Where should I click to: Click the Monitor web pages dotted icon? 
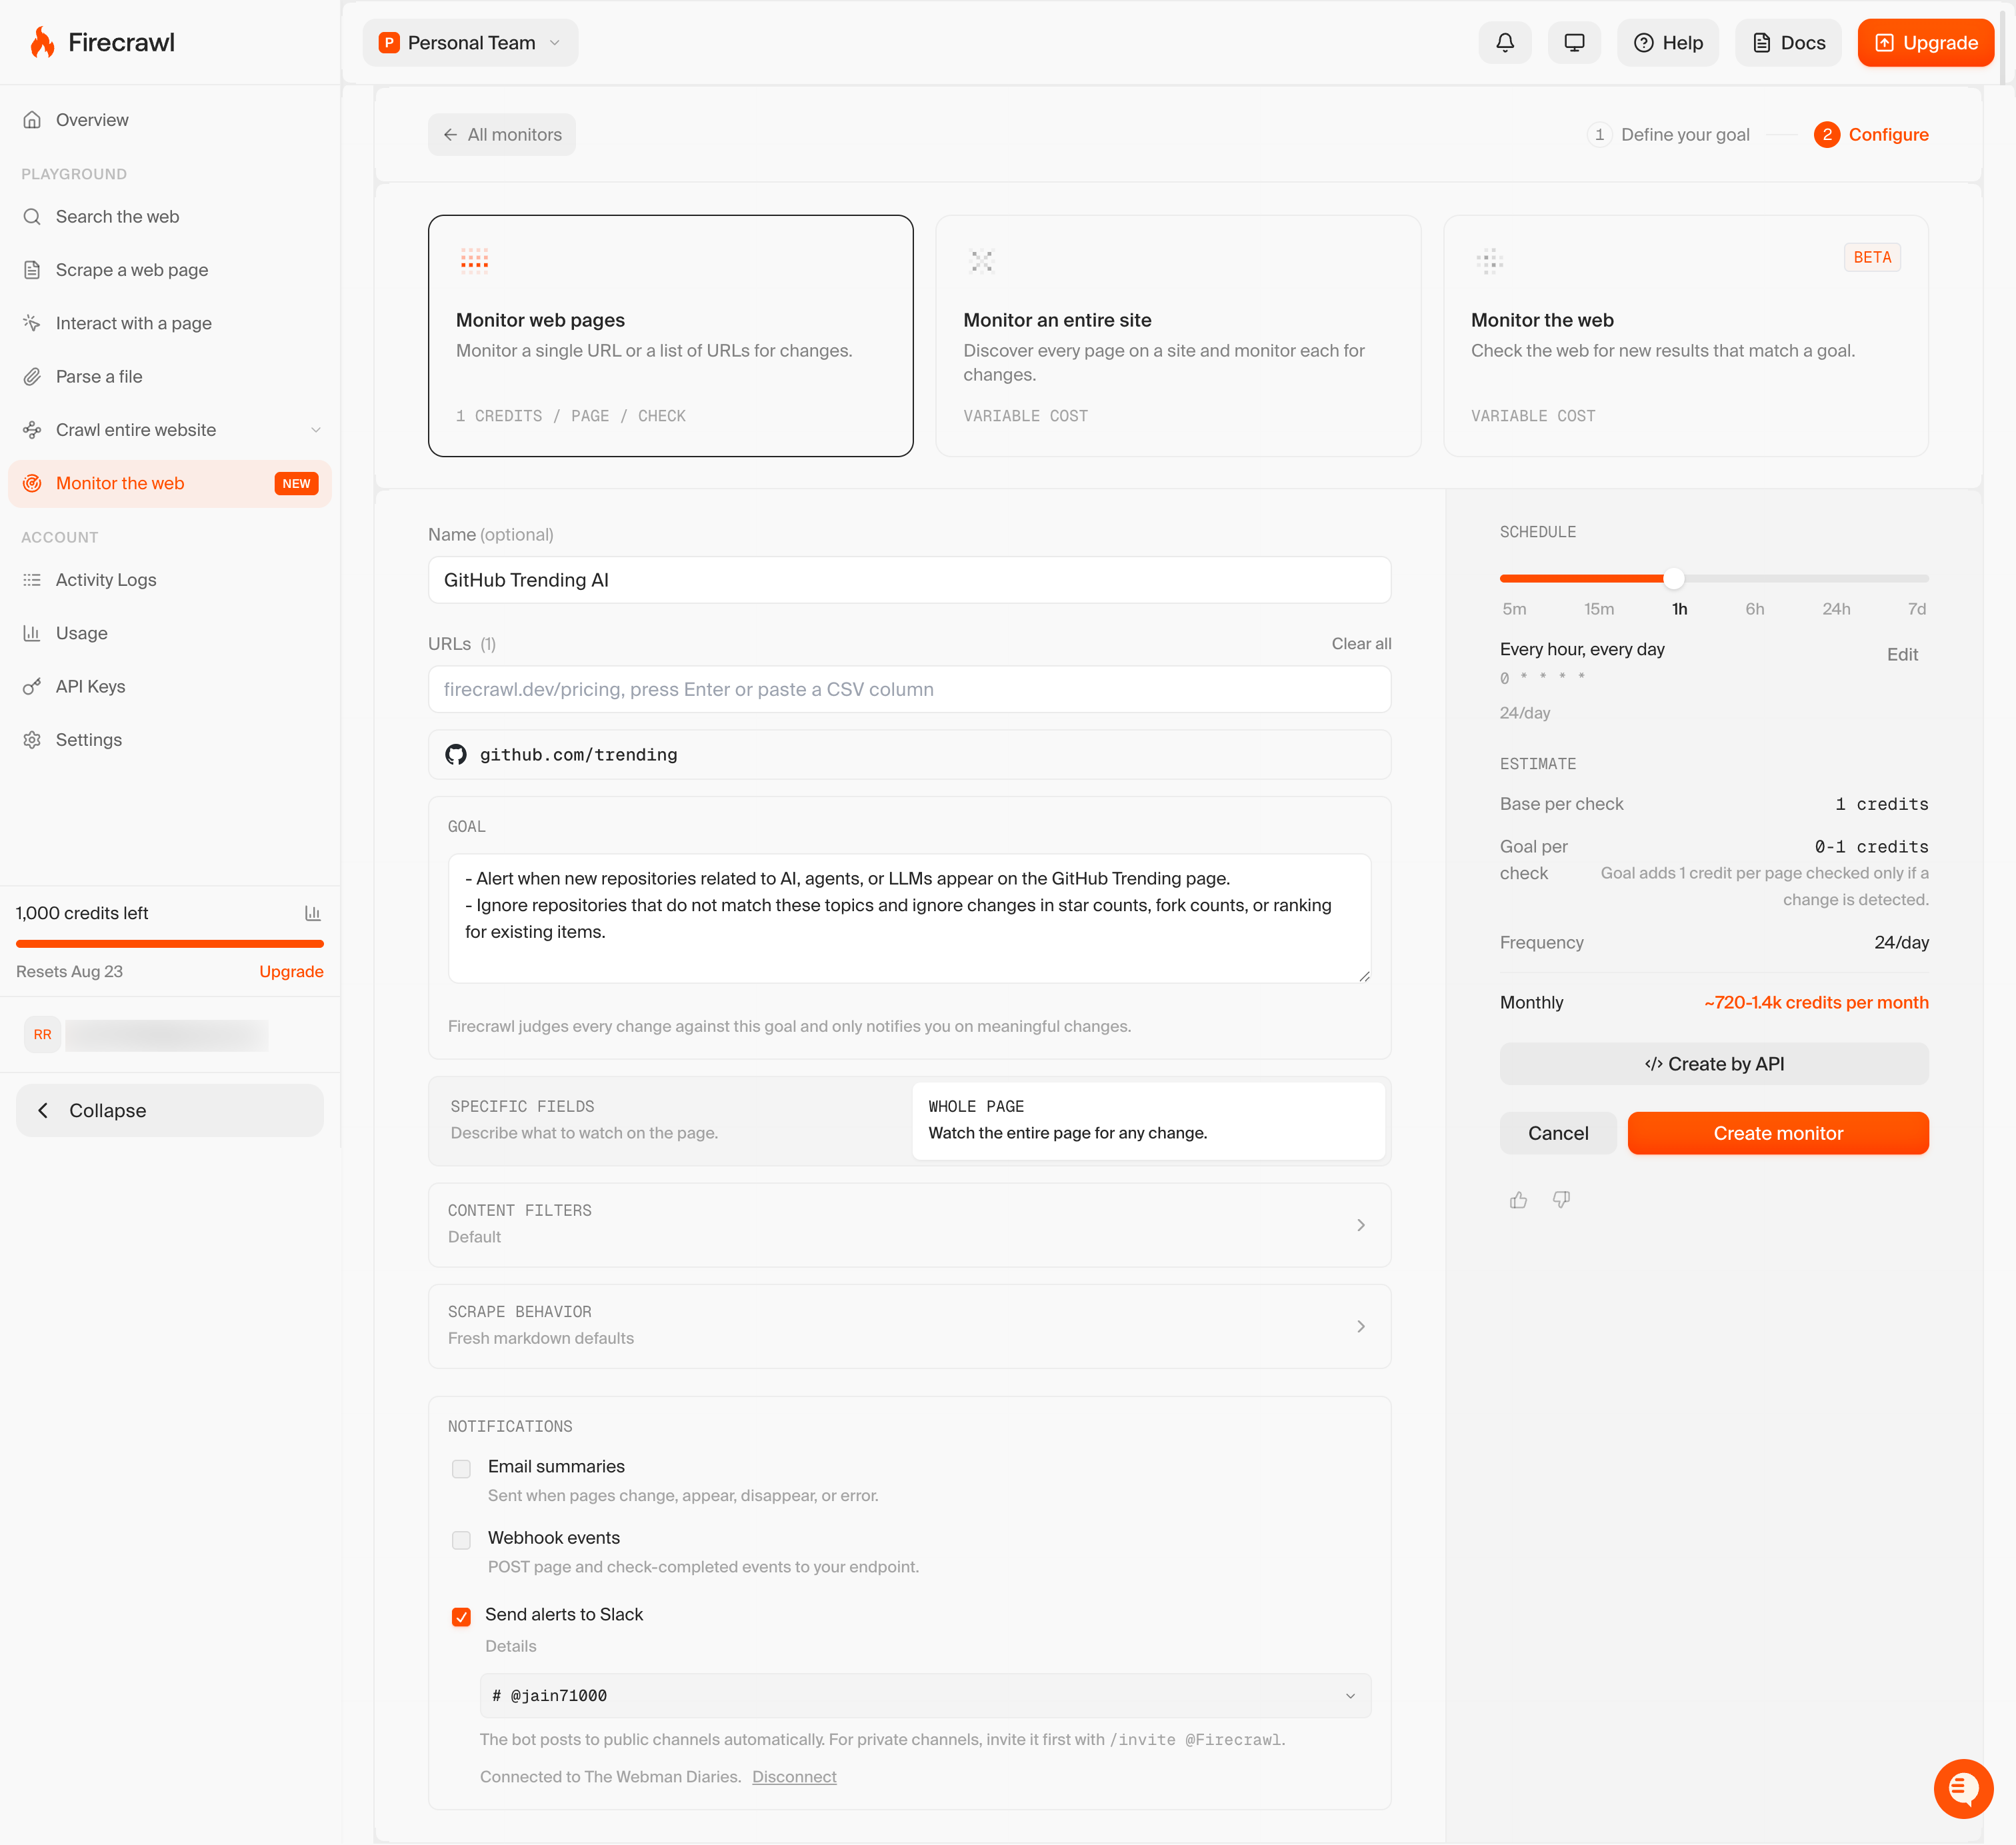474,260
